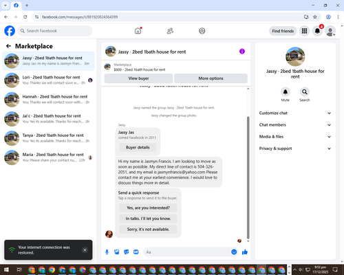The width and height of the screenshot is (344, 275).
Task: Click the message text box Aa
Action: coord(187,252)
